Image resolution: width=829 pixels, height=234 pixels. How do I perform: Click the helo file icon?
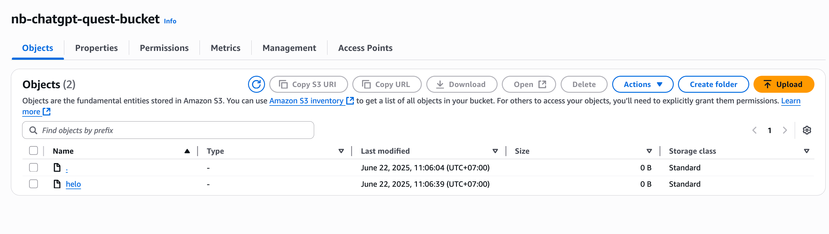(57, 184)
